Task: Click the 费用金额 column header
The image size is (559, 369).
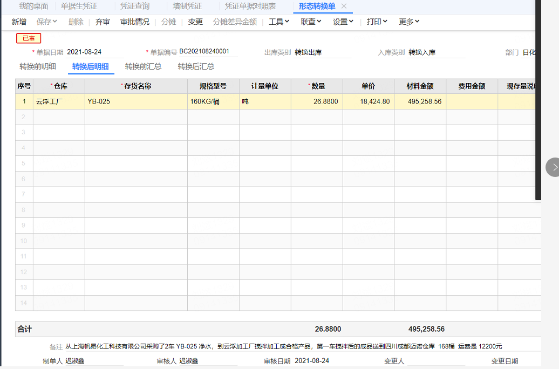Action: [x=472, y=86]
